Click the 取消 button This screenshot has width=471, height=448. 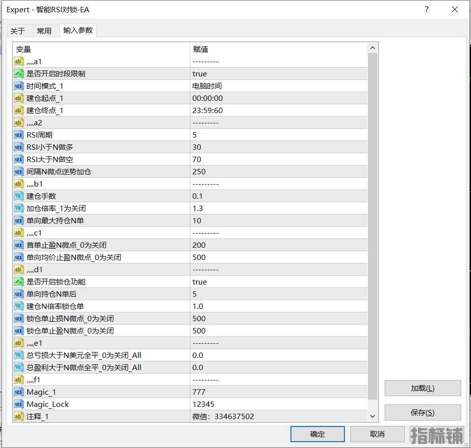click(x=377, y=434)
